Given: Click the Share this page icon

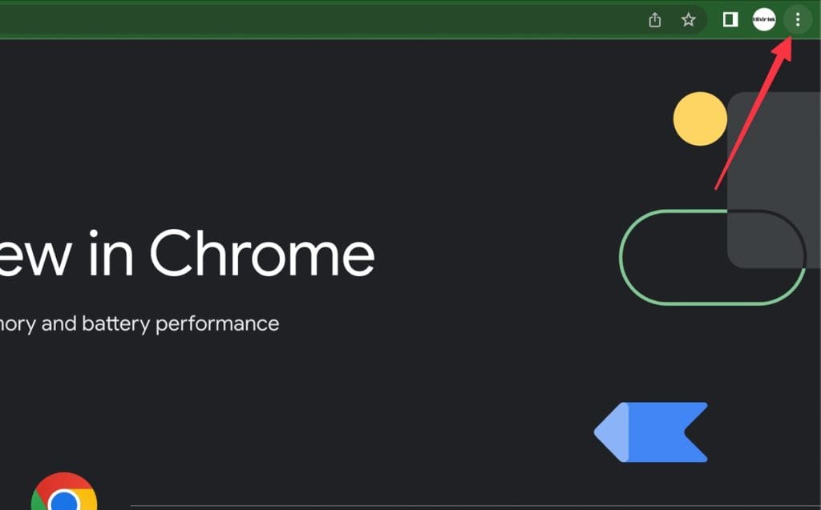Looking at the screenshot, I should tap(655, 20).
